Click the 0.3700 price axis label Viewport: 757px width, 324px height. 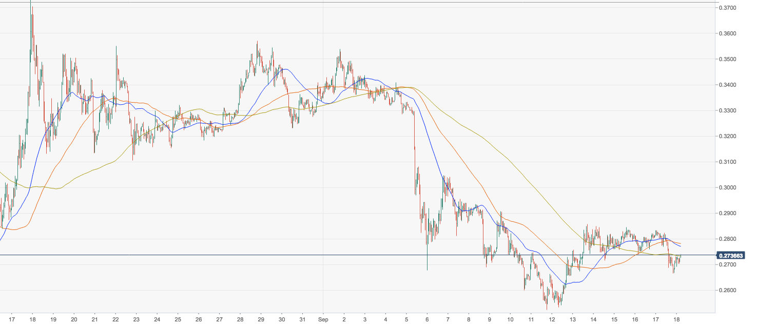coord(729,8)
